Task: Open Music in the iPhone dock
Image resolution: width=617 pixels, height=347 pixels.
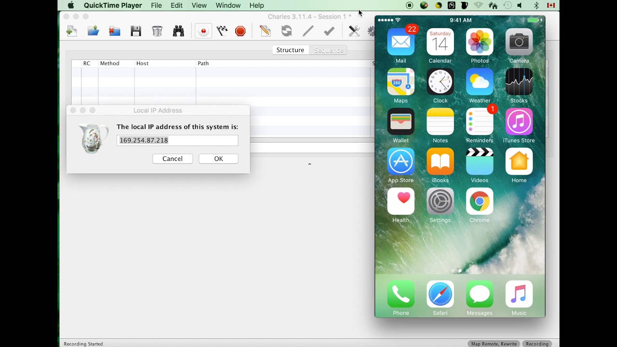Action: [519, 294]
